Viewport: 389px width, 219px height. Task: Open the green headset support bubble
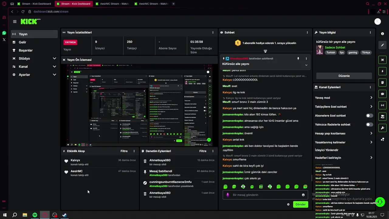pos(380,202)
